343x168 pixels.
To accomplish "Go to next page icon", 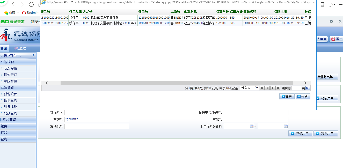I will [273, 88].
